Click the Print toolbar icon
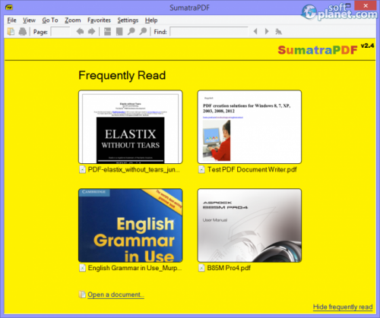Viewport: 380px width, 318px height. pos(23,32)
